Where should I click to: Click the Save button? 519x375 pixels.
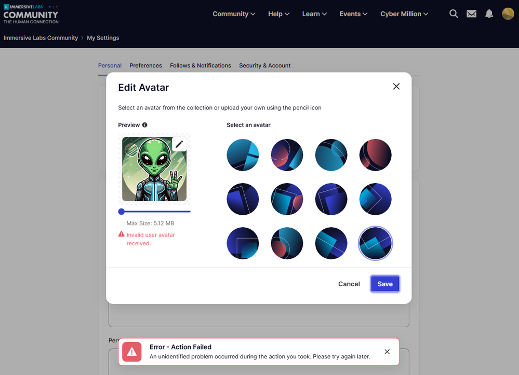[385, 284]
